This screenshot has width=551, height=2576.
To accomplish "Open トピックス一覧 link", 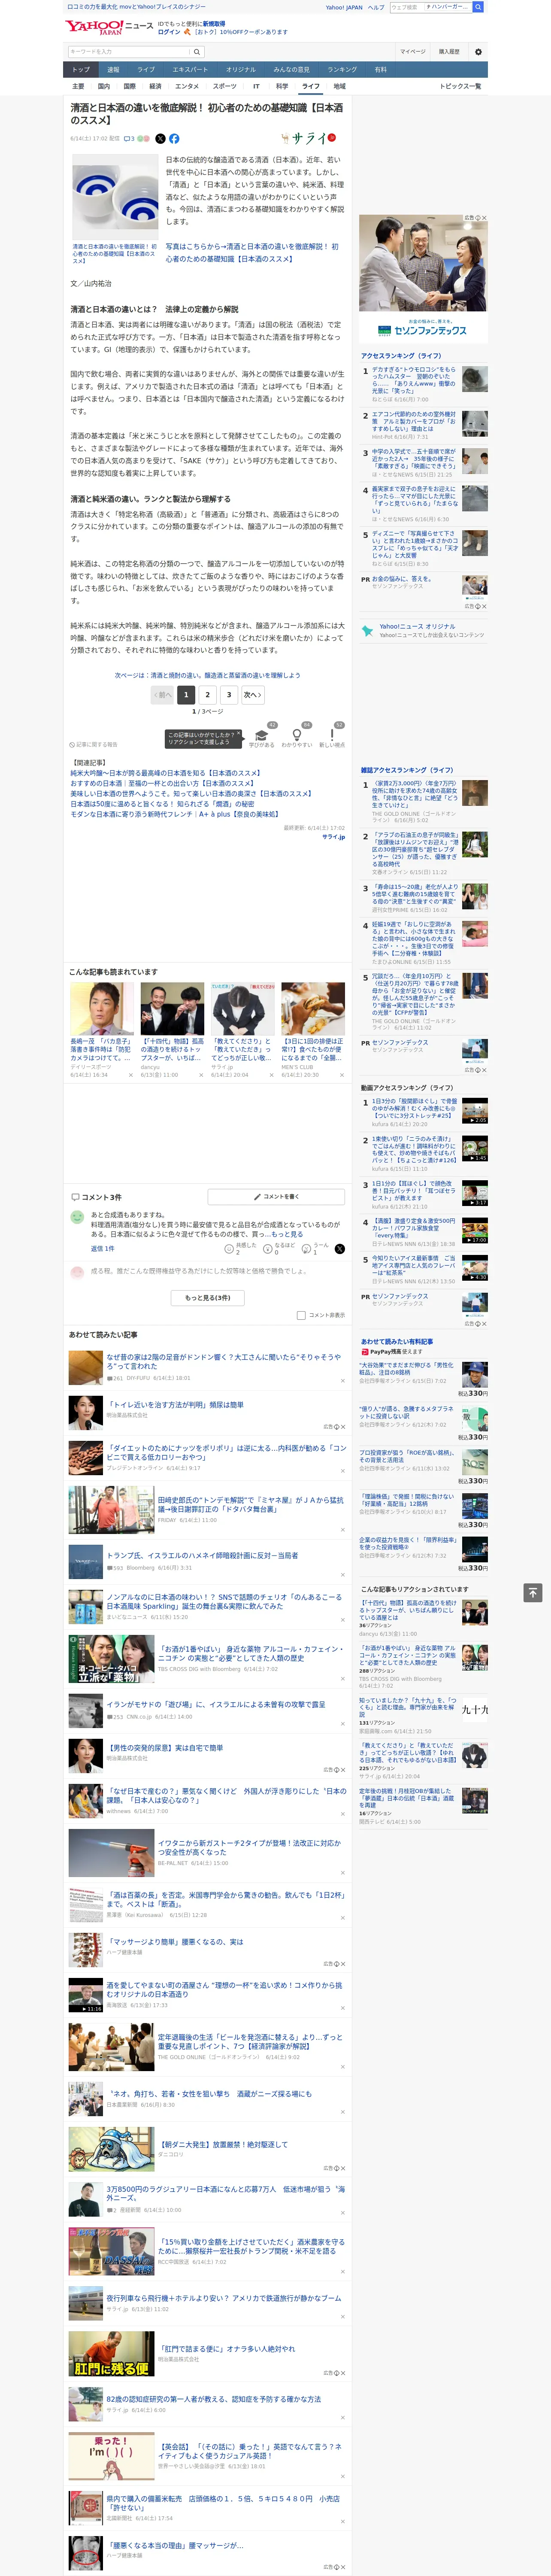I will 460,86.
